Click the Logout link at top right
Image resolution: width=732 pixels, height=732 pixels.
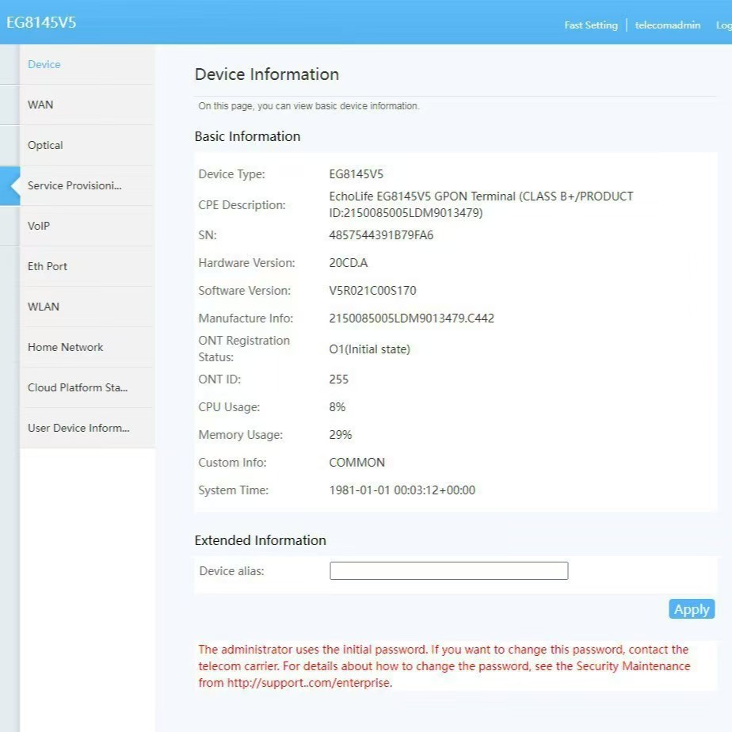[x=723, y=25]
